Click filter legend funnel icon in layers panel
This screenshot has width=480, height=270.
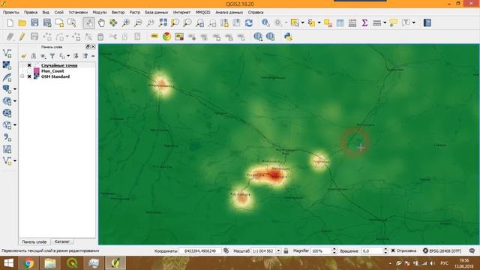pyautogui.click(x=52, y=55)
